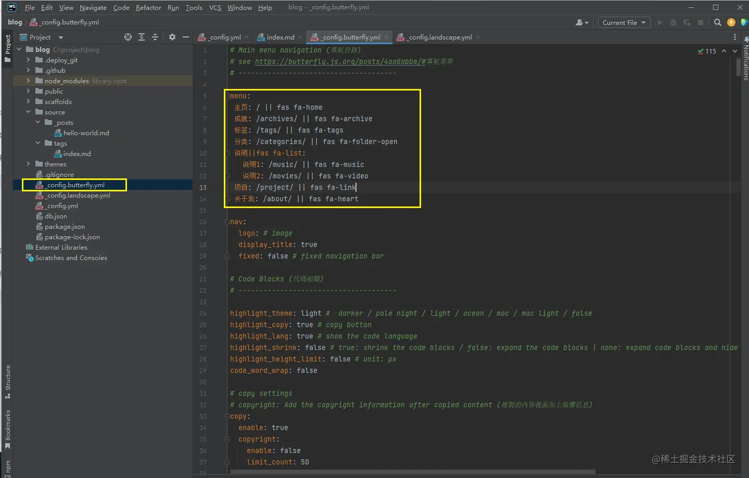Click the orange IDE update icon

[731, 22]
